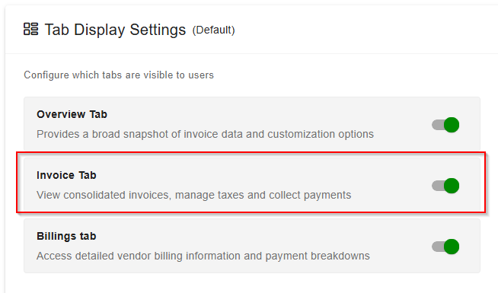The height and width of the screenshot is (293, 498).
Task: Click the Tab Display Settings heading
Action: click(115, 30)
